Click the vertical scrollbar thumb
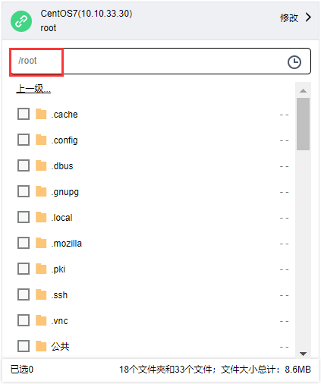This screenshot has width=321, height=384. pos(303,124)
